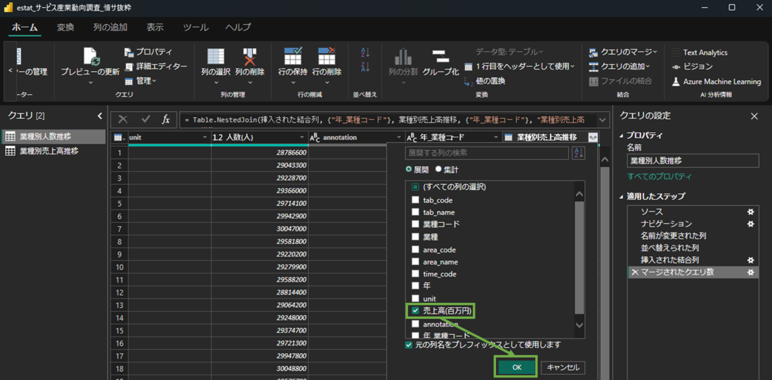Delete the マージされたクエリ数 step with its X
Viewport: 772px width, 380px height.
click(635, 273)
